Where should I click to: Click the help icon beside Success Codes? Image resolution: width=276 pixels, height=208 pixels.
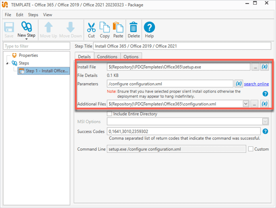coord(265,131)
